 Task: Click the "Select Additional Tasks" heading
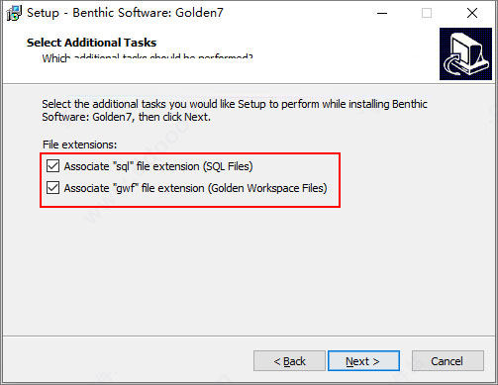[91, 43]
